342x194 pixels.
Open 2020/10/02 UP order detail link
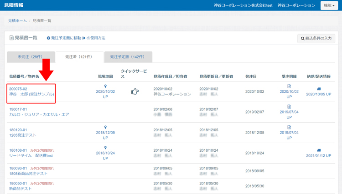[289, 94]
